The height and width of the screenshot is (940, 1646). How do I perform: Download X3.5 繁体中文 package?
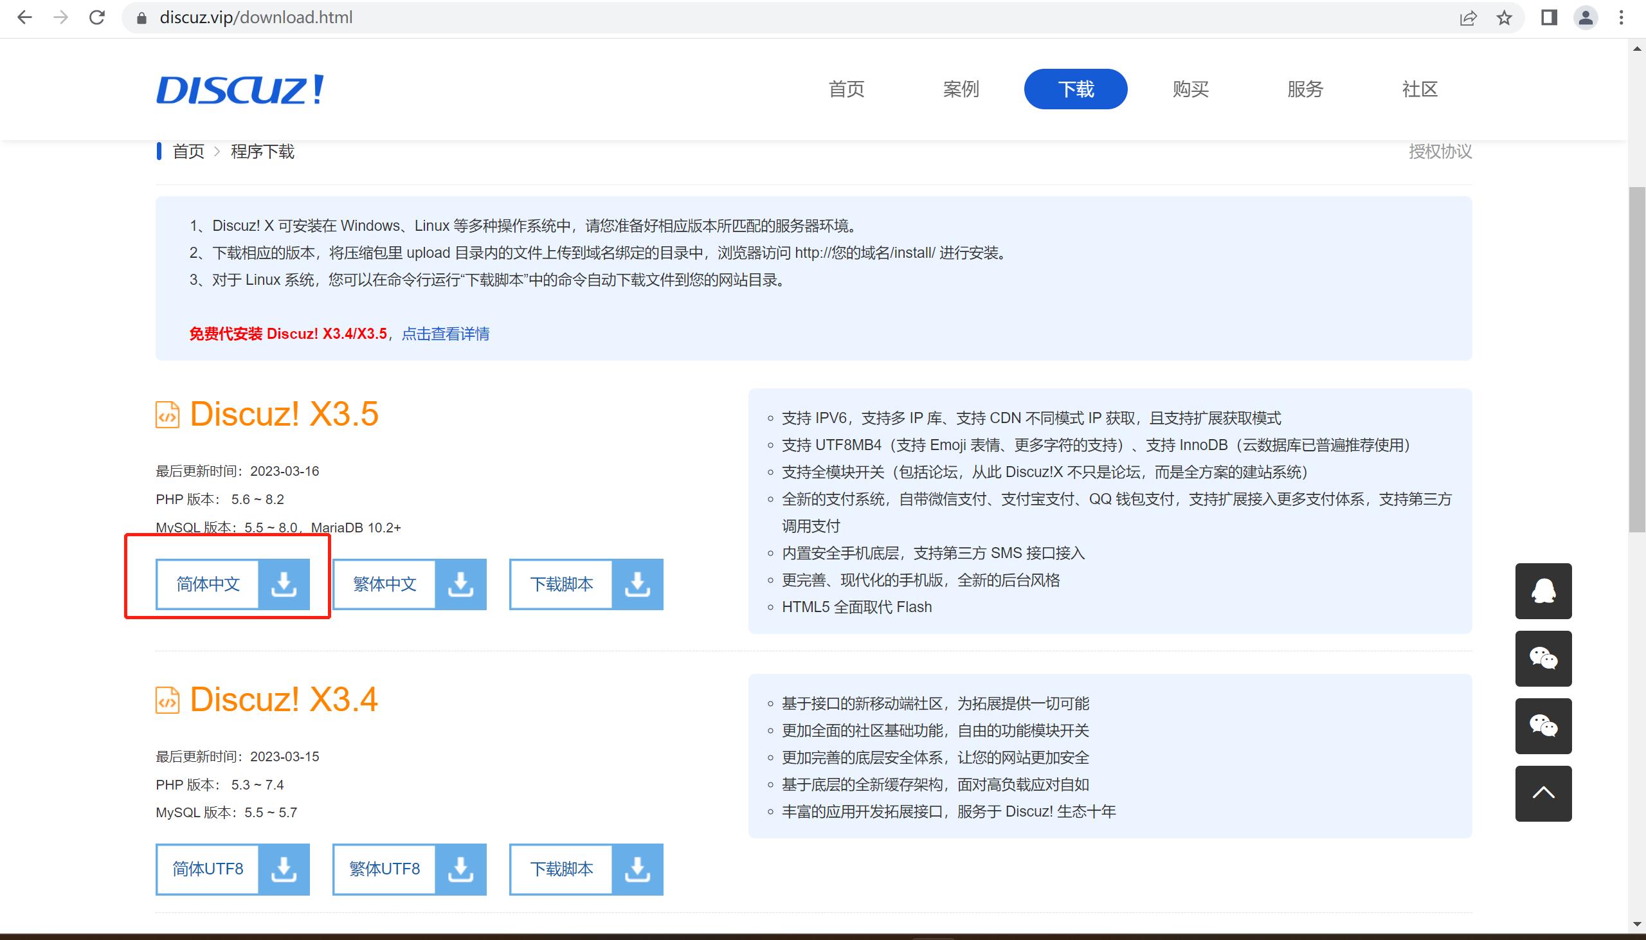(x=409, y=584)
